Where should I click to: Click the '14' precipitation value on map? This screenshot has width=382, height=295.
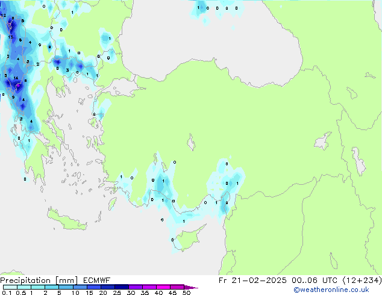coord(16,78)
